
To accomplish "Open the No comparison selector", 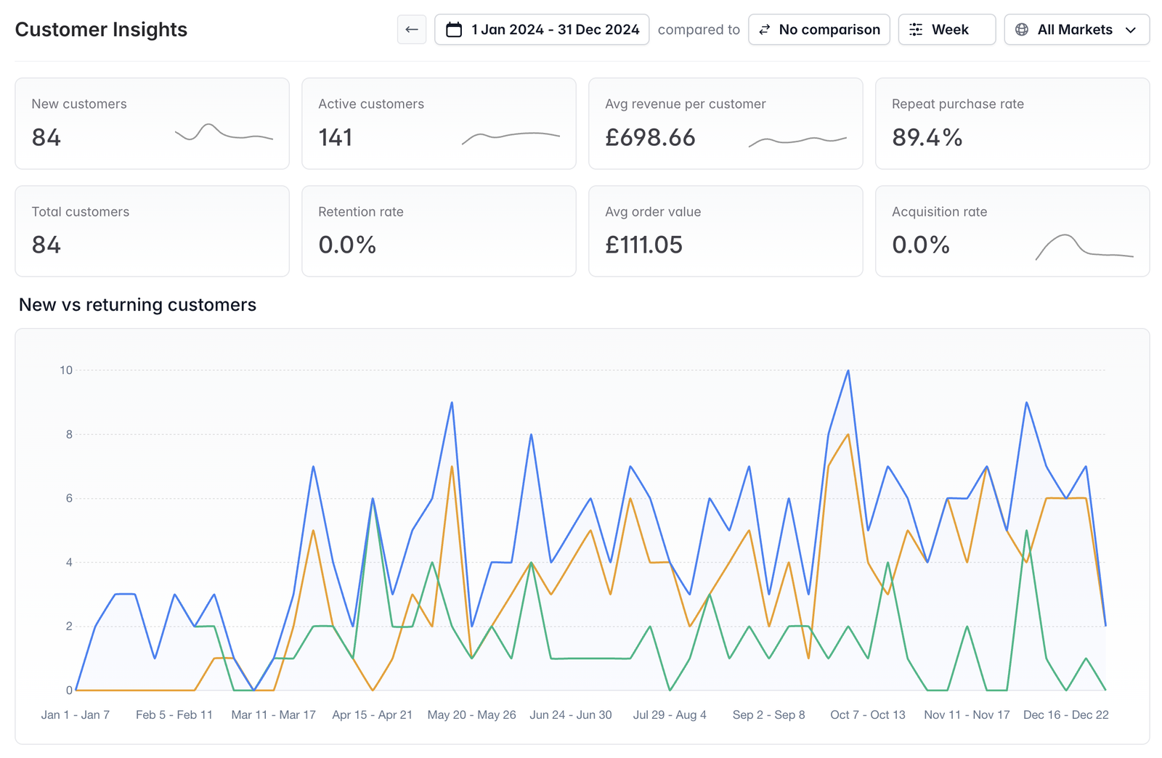I will tap(818, 30).
